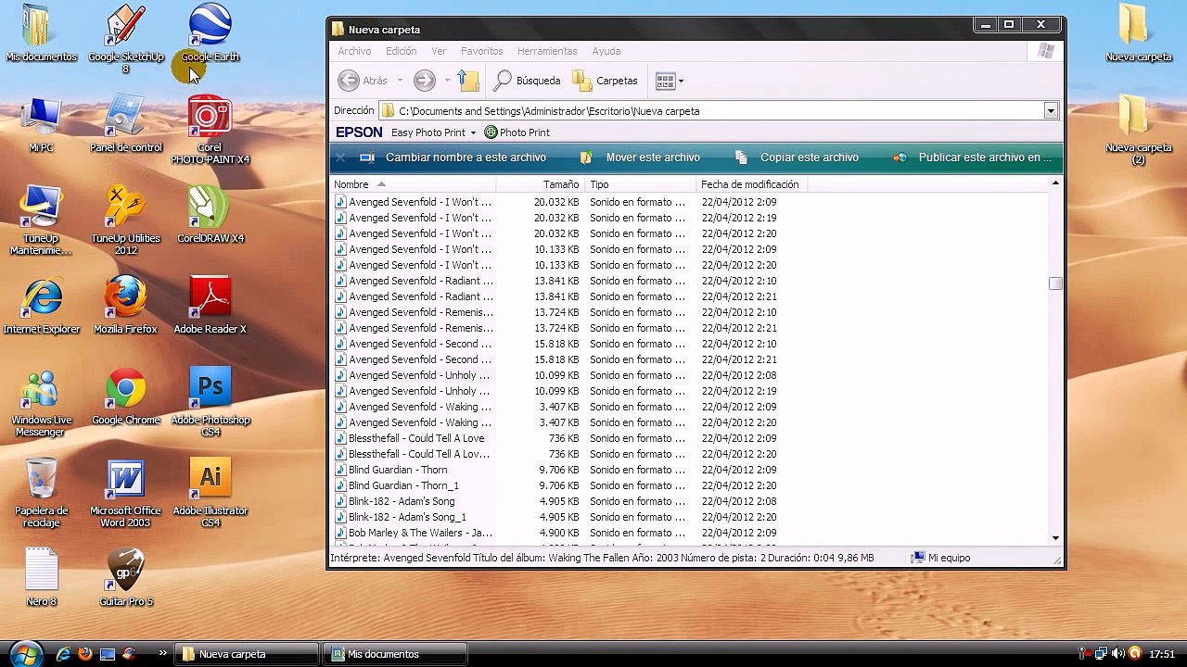The image size is (1187, 667).
Task: Switch to Mis documentos taskbar window
Action: (x=396, y=654)
